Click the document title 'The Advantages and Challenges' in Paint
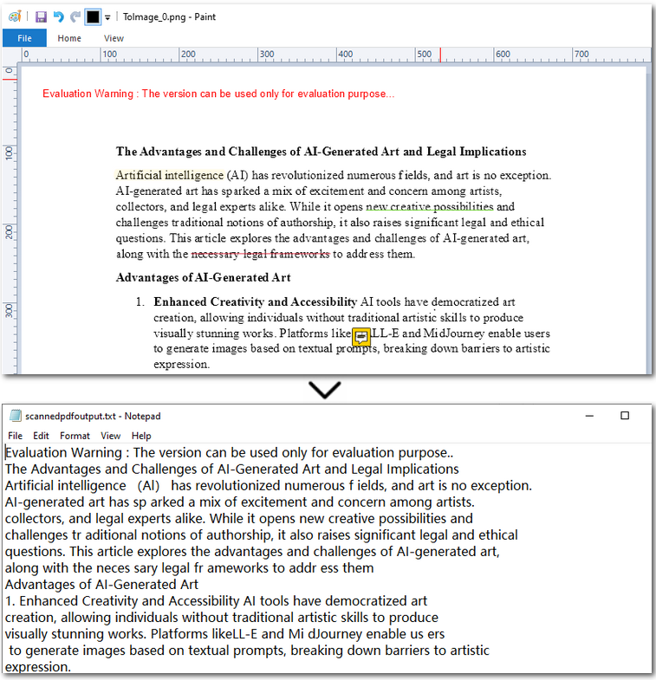 (x=321, y=152)
